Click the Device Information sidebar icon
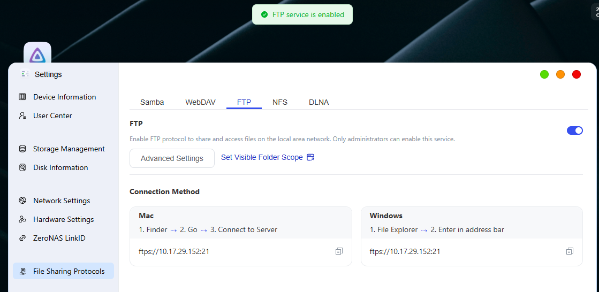The width and height of the screenshot is (599, 292). 22,97
